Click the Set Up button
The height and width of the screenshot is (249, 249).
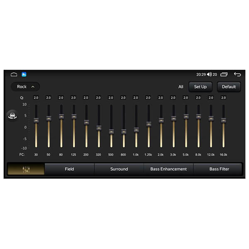[200, 87]
